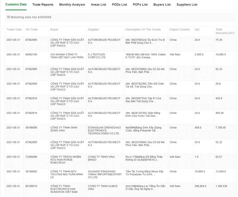
Task: Select the total amount 7,780.05
Action: (221, 127)
